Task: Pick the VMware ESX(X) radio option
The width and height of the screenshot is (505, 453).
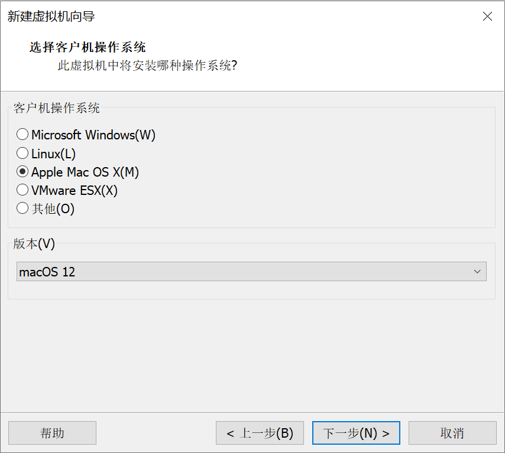Action: [22, 190]
